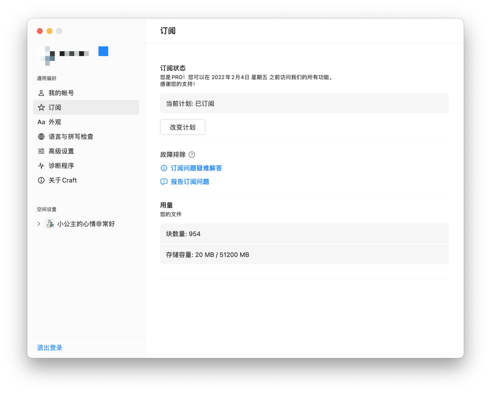Click the 诊断程序 pulse icon
491x394 pixels.
pyautogui.click(x=41, y=166)
